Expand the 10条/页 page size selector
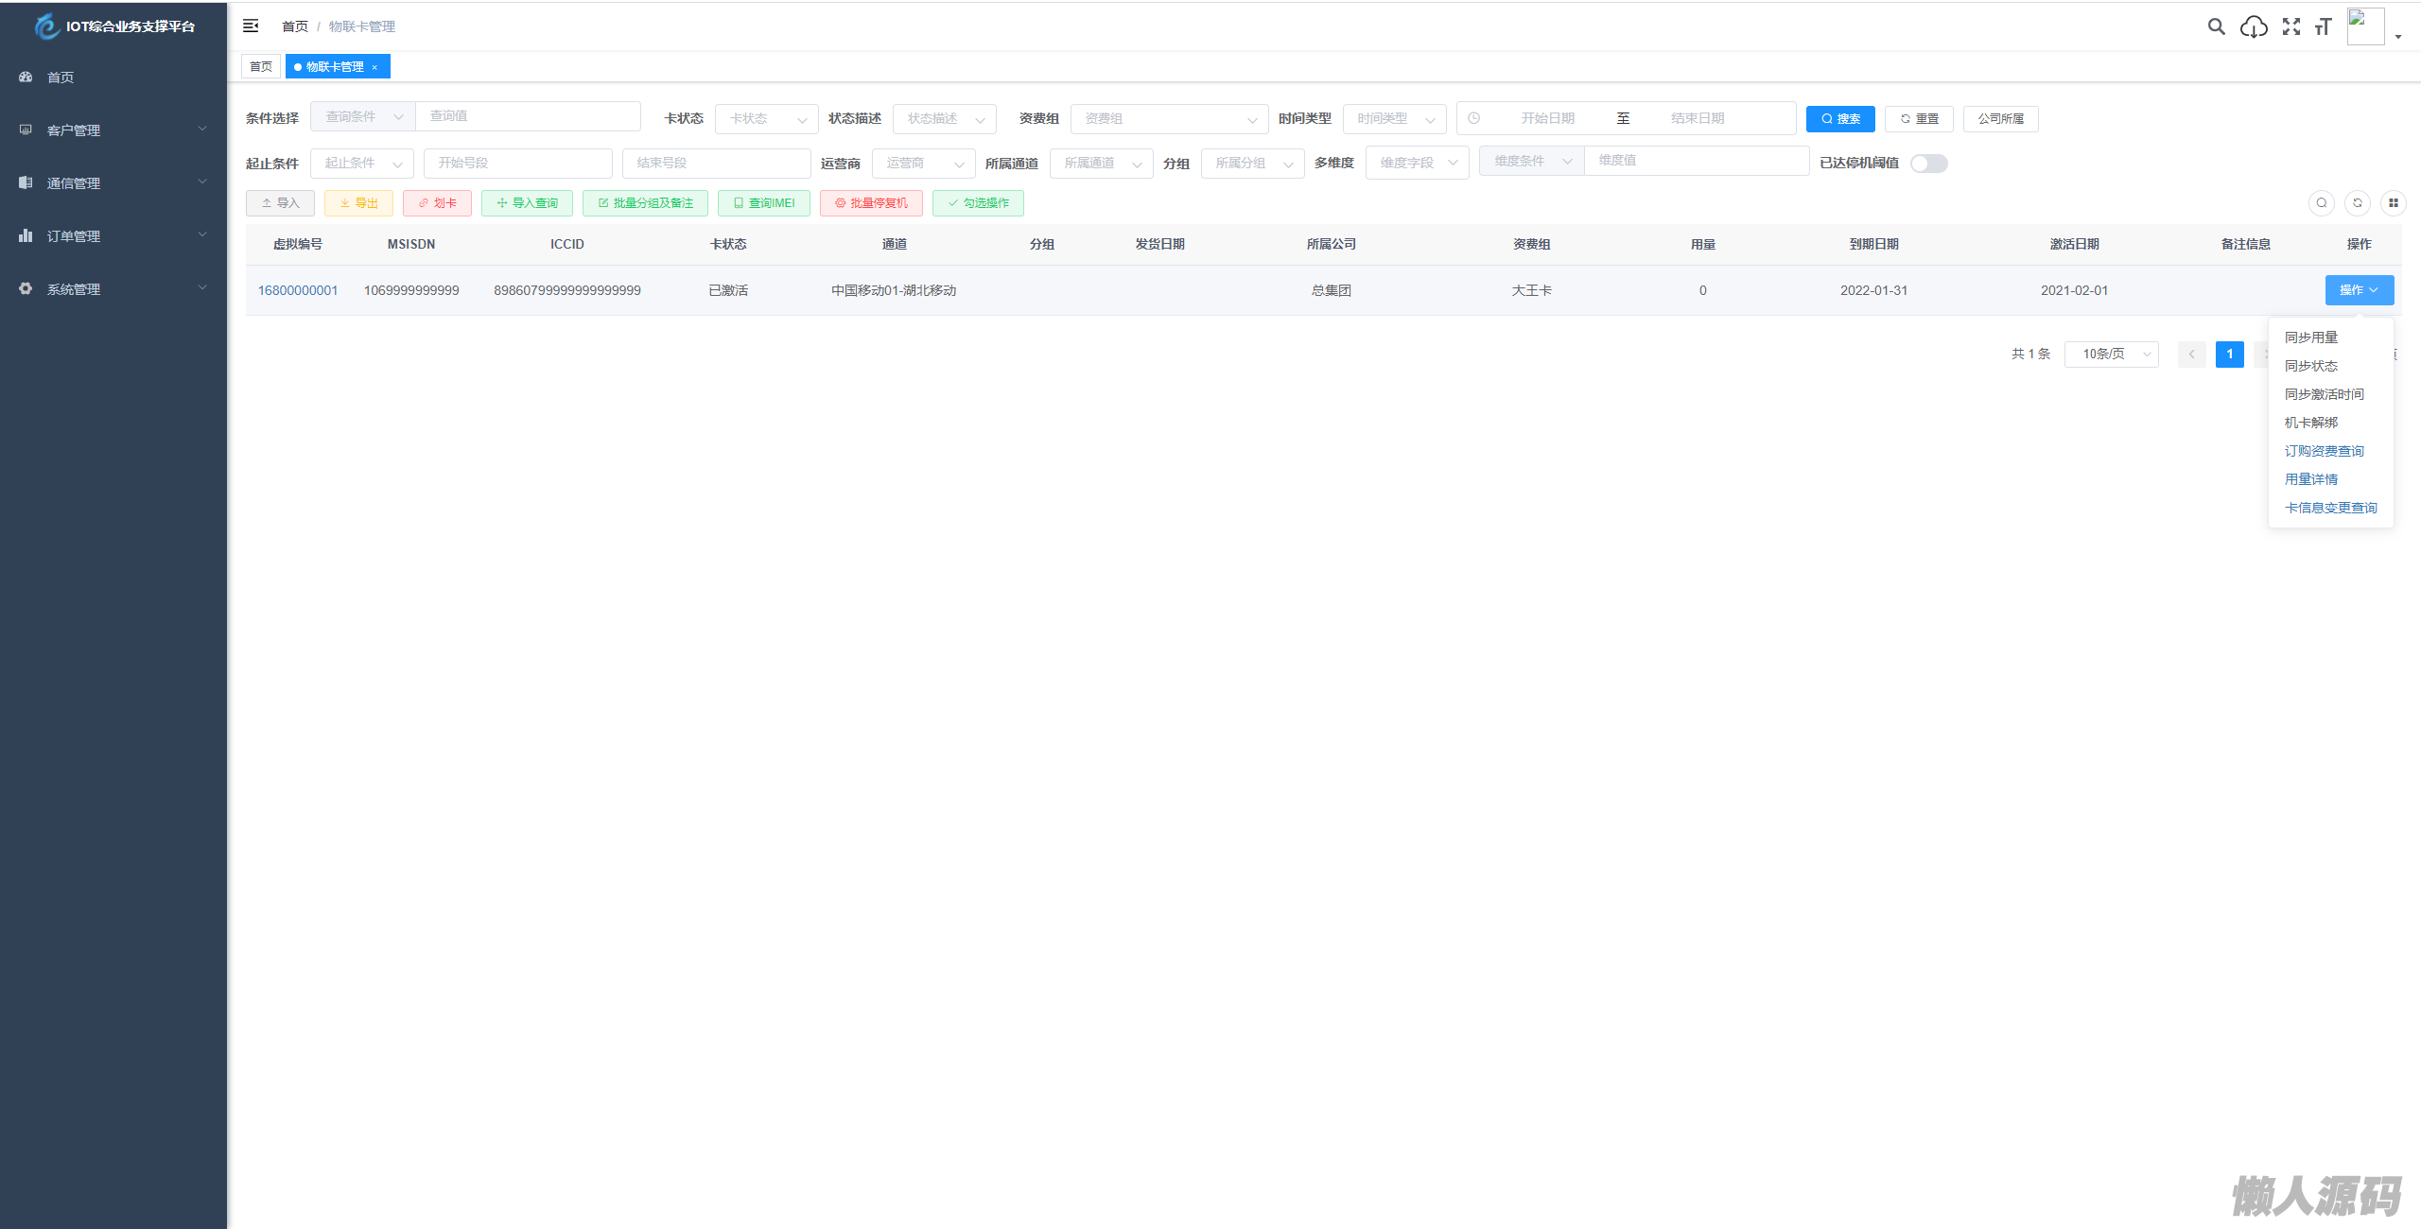 [x=2111, y=355]
